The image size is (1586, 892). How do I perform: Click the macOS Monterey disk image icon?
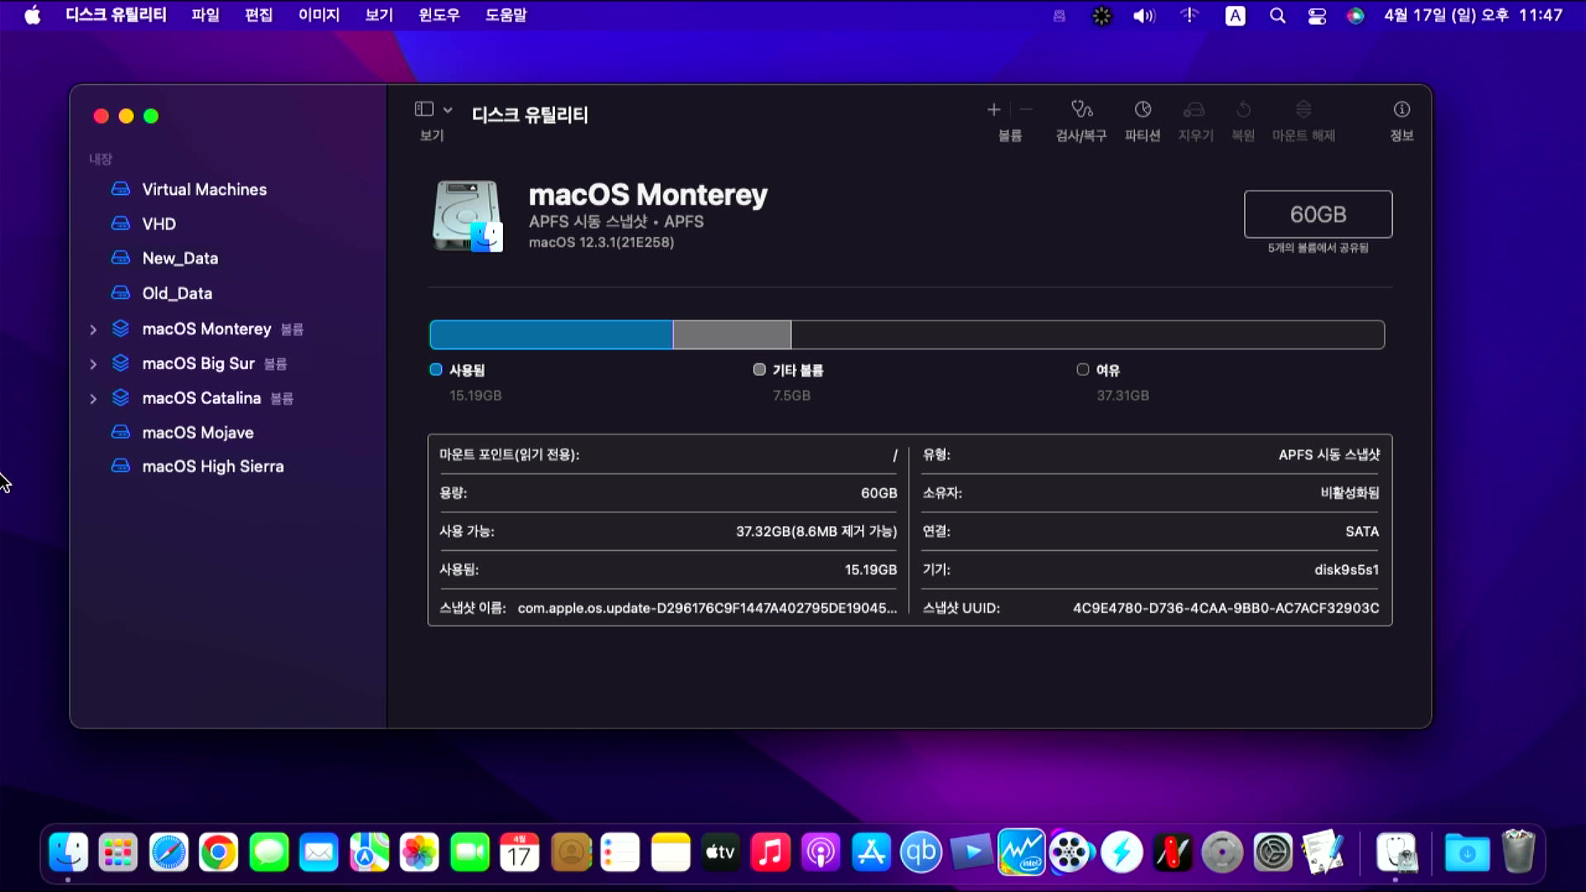[468, 216]
